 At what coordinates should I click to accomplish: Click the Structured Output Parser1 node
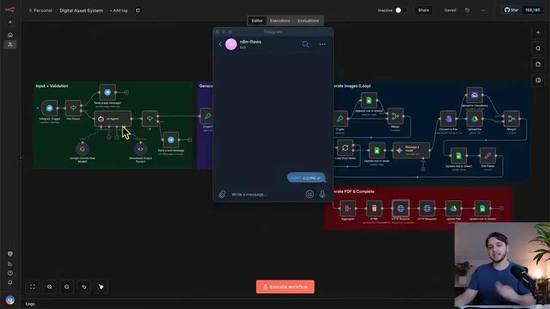pyautogui.click(x=141, y=149)
